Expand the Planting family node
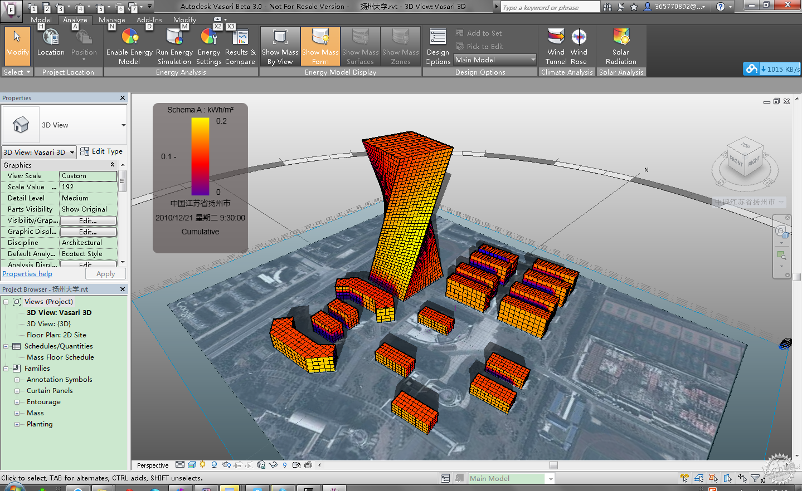 click(x=17, y=424)
